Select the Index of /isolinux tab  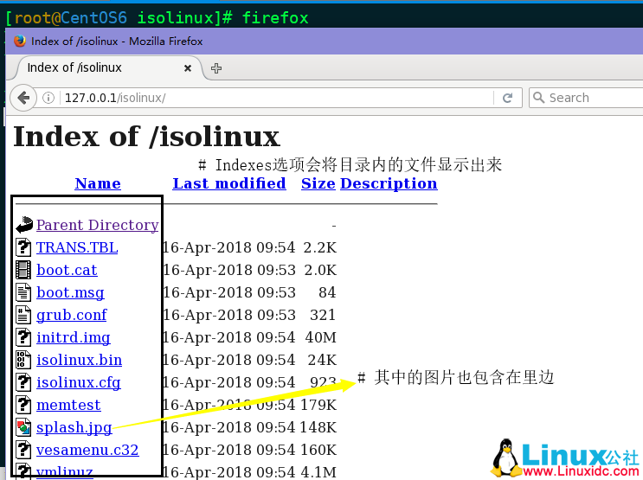click(x=109, y=67)
